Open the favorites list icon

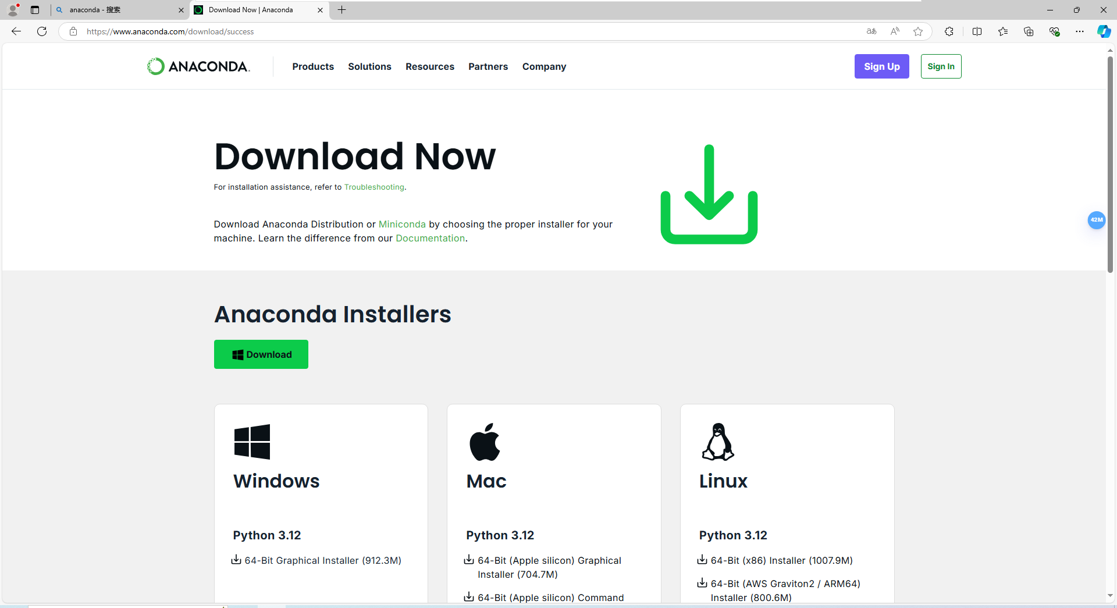tap(1003, 31)
